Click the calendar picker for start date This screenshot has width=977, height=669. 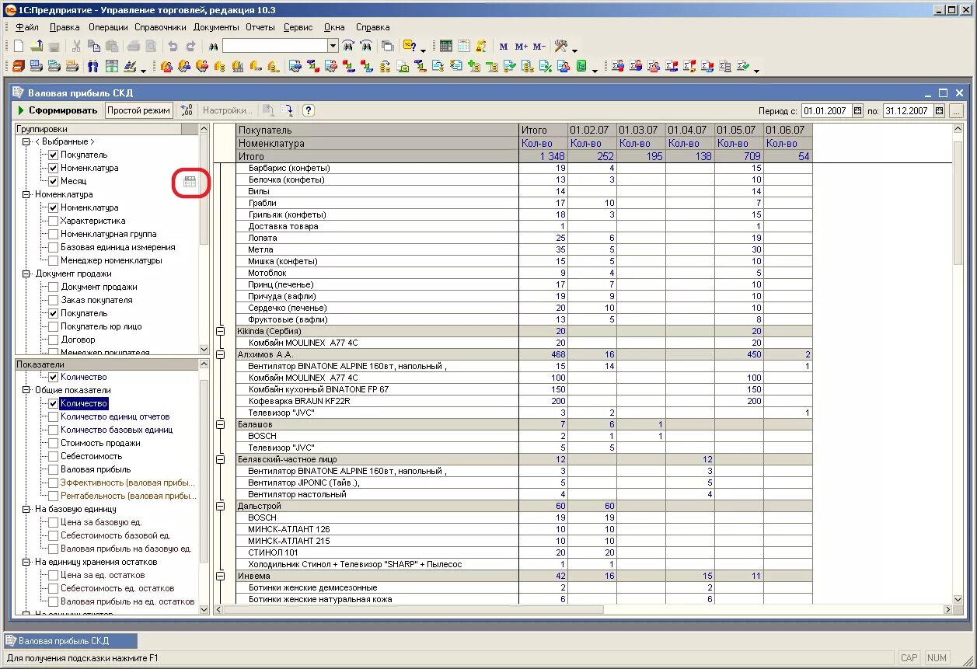[x=858, y=111]
